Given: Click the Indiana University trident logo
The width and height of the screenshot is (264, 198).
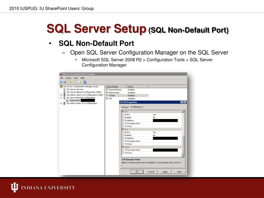Looking at the screenshot, I should [x=15, y=187].
